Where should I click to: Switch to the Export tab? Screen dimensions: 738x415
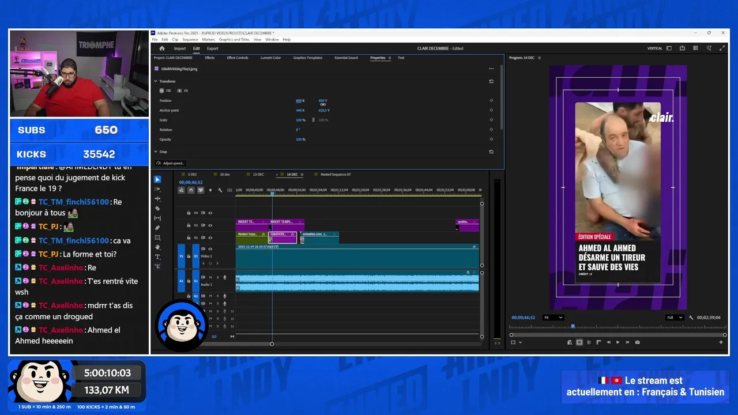[x=213, y=48]
